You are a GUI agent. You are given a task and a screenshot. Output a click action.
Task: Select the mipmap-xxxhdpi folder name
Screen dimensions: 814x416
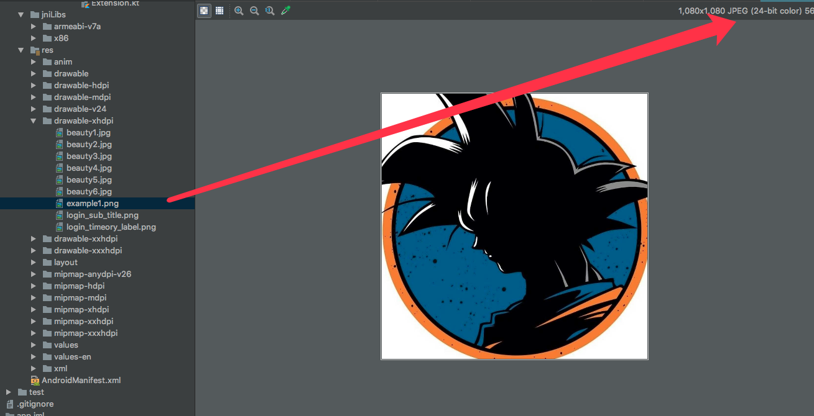tap(86, 333)
